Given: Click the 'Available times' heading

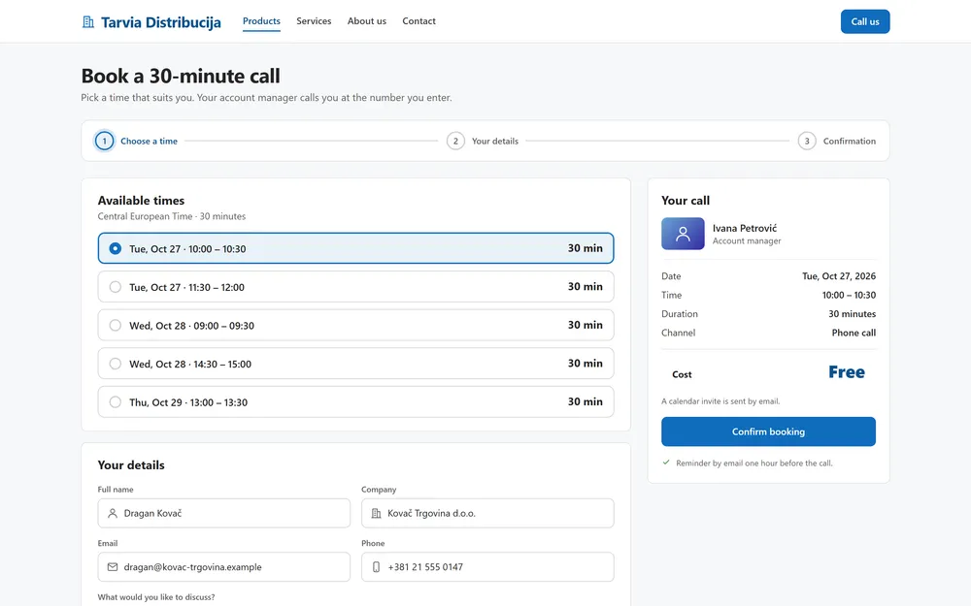Looking at the screenshot, I should (141, 201).
